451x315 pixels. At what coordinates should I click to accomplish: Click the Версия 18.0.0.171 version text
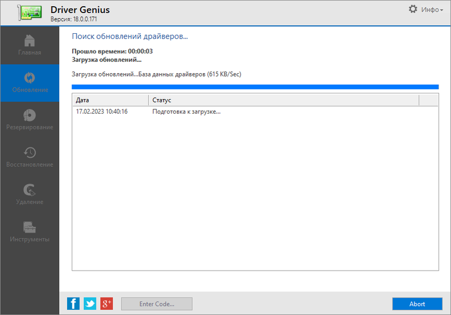[x=74, y=19]
